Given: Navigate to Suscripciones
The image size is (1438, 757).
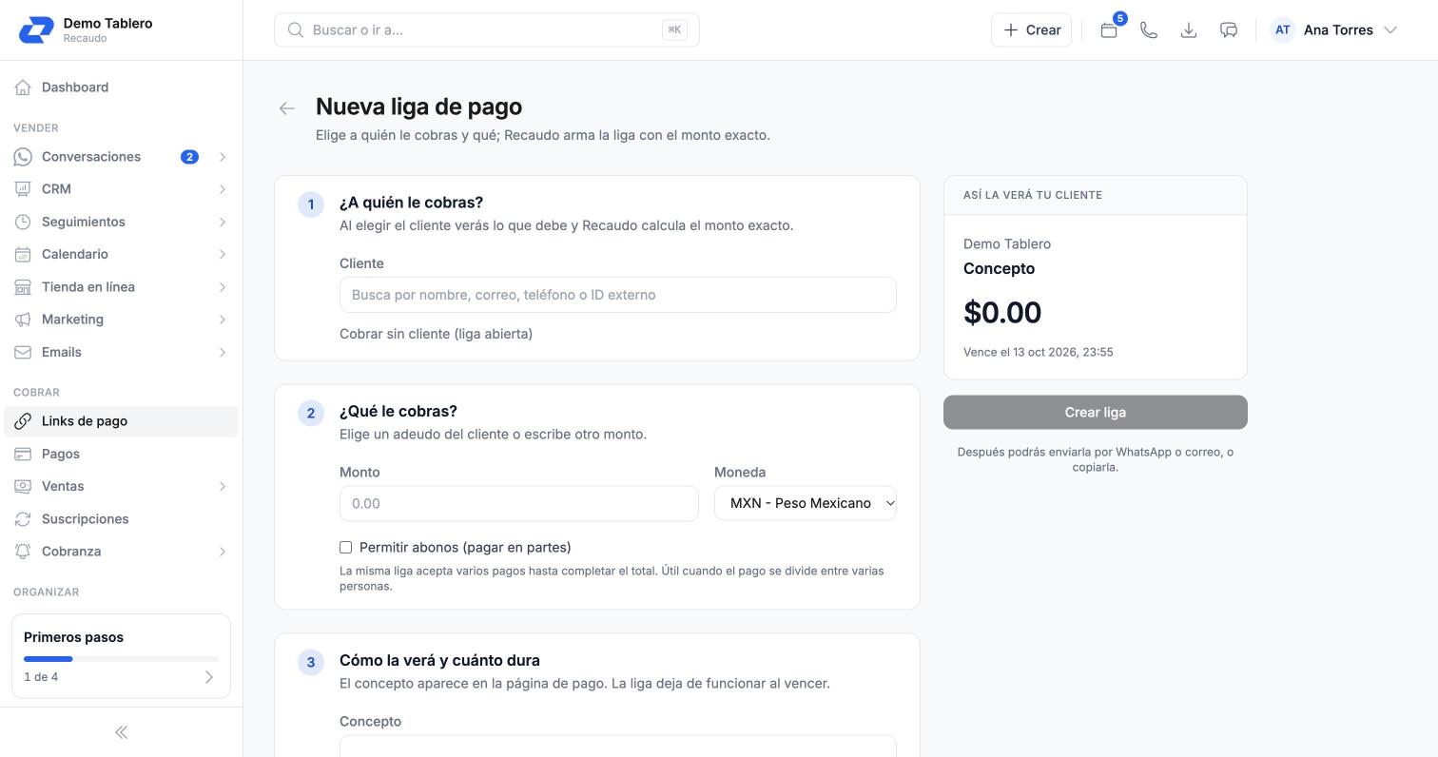Looking at the screenshot, I should (121, 519).
